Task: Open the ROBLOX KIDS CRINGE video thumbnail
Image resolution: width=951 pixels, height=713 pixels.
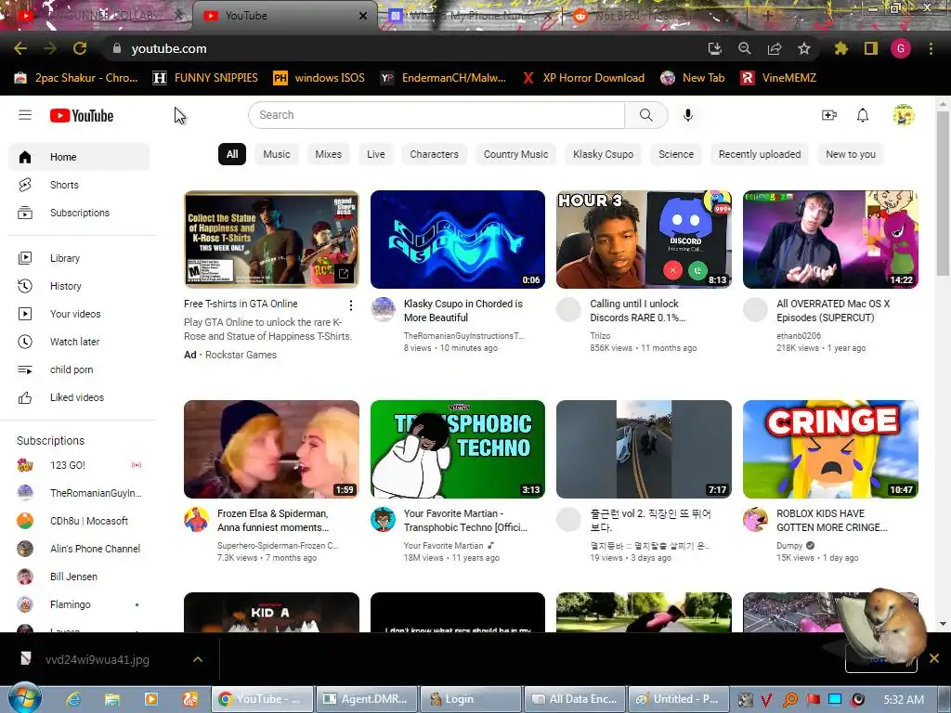Action: point(830,449)
